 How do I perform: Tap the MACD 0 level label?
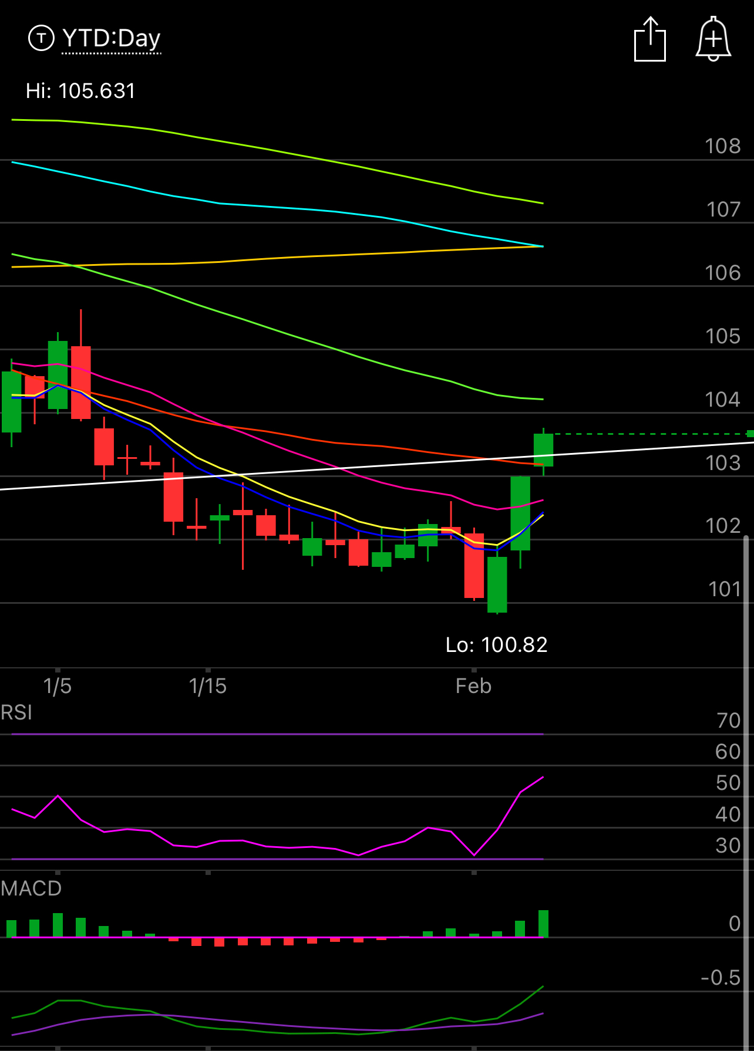pyautogui.click(x=735, y=924)
